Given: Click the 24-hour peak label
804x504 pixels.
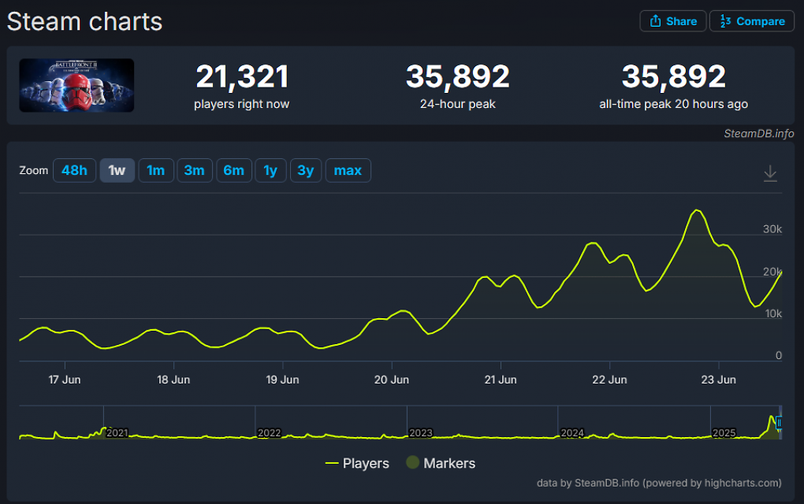Looking at the screenshot, I should (x=457, y=104).
